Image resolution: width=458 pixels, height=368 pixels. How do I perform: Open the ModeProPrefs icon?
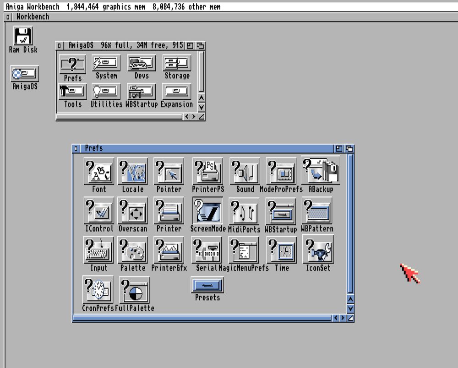pyautogui.click(x=281, y=171)
